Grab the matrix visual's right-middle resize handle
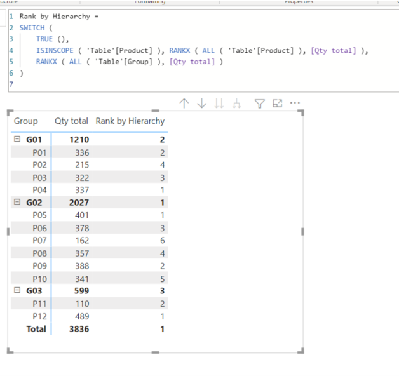 [302, 231]
